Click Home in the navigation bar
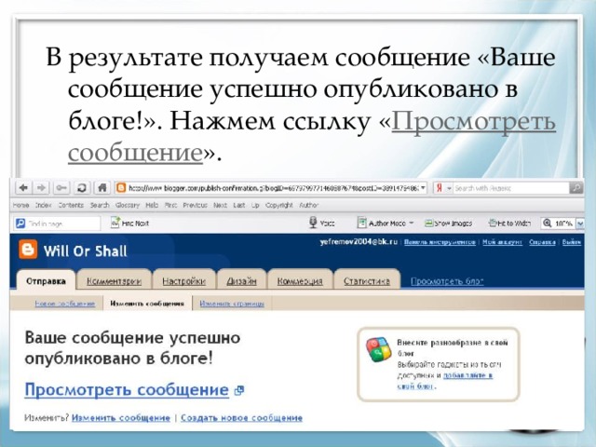This screenshot has height=447, width=596. 20,205
